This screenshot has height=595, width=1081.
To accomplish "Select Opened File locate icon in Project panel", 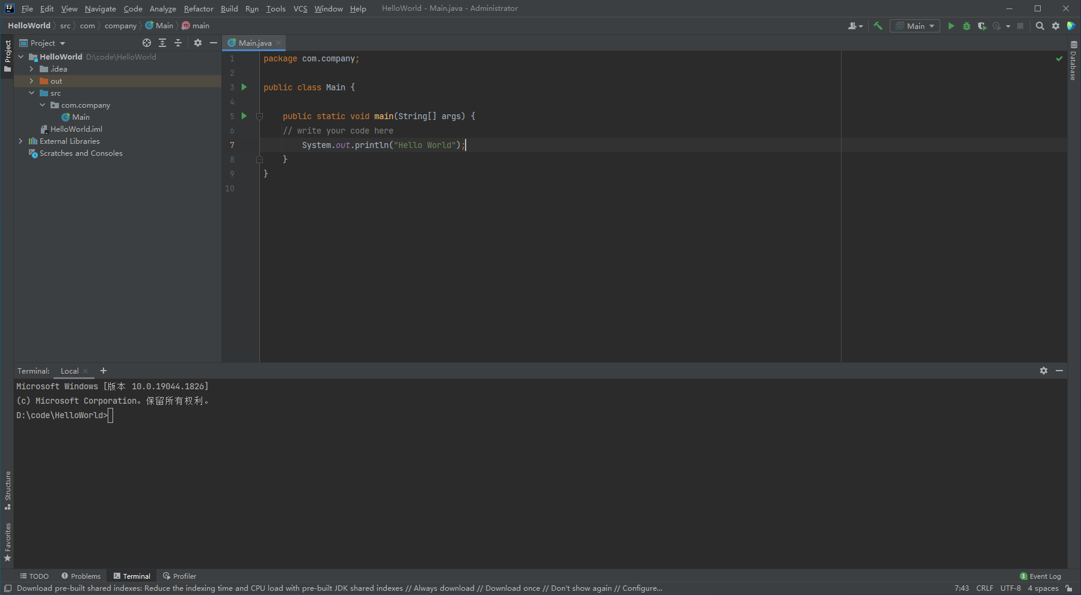I will pyautogui.click(x=147, y=43).
